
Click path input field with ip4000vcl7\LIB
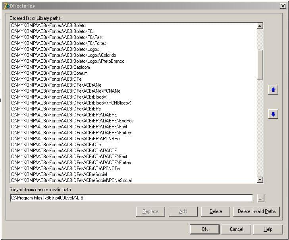tap(131, 198)
